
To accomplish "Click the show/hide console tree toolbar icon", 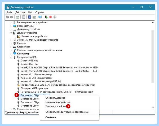I will [18, 17].
